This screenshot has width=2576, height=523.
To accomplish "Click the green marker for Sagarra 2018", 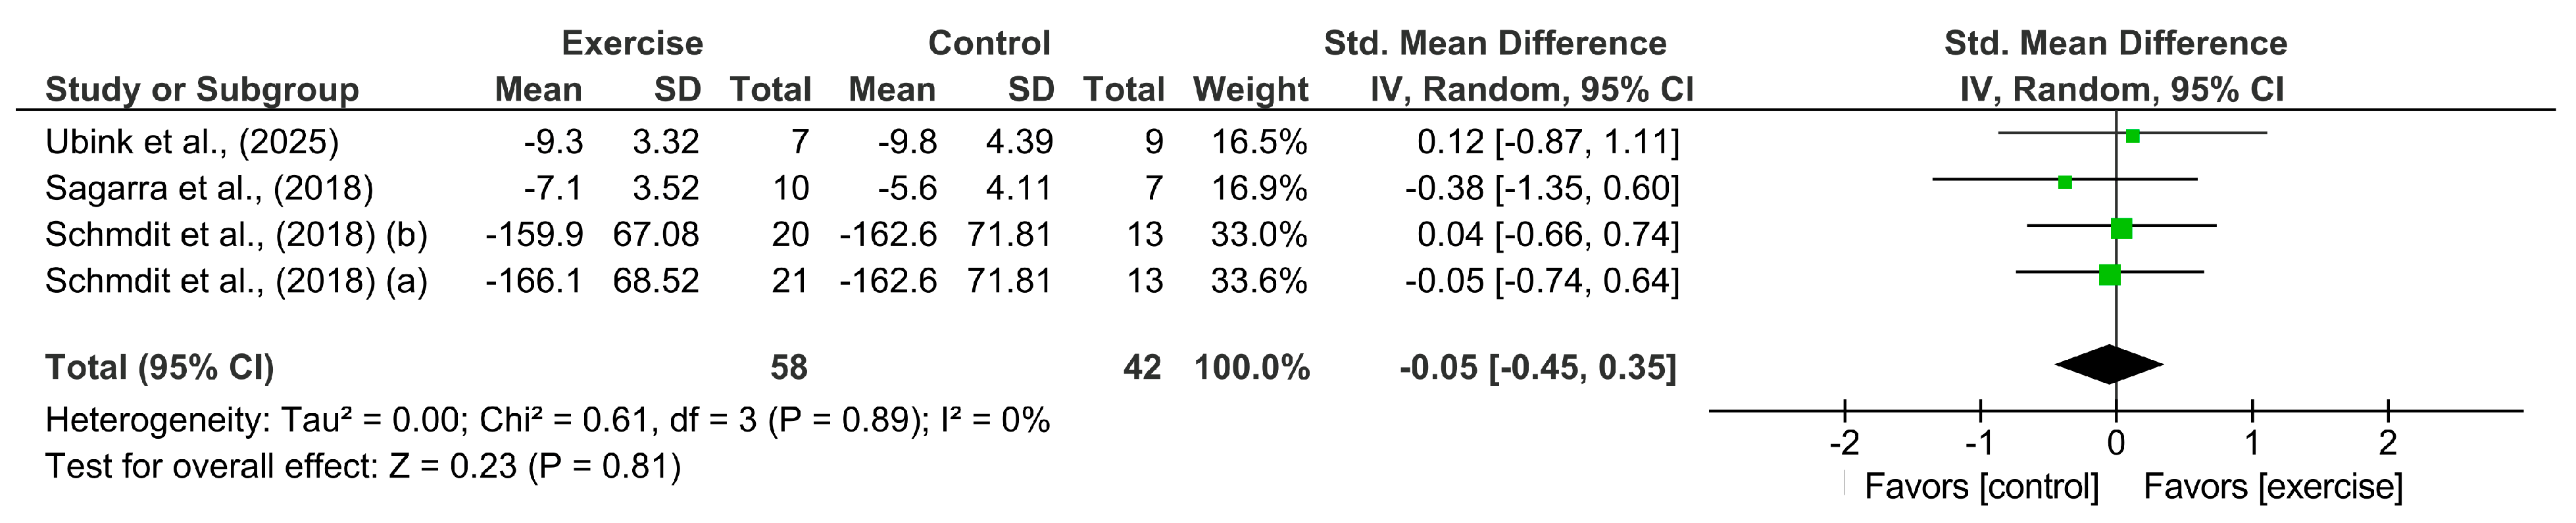I will 2065,182.
